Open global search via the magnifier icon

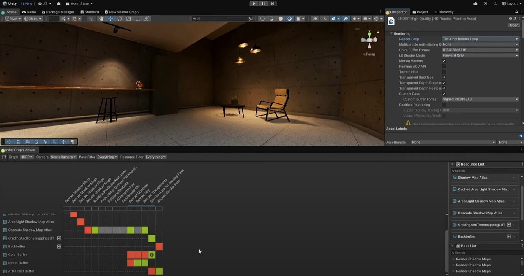pos(495,3)
